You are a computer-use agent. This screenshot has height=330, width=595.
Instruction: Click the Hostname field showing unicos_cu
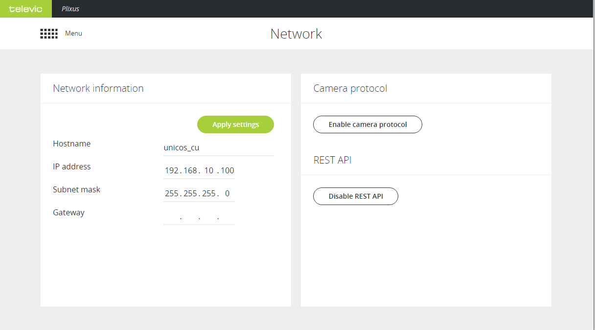point(218,147)
